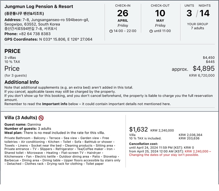This screenshot has width=219, height=191.
Task: Click the units count 3
Action: pyautogui.click(x=189, y=13)
